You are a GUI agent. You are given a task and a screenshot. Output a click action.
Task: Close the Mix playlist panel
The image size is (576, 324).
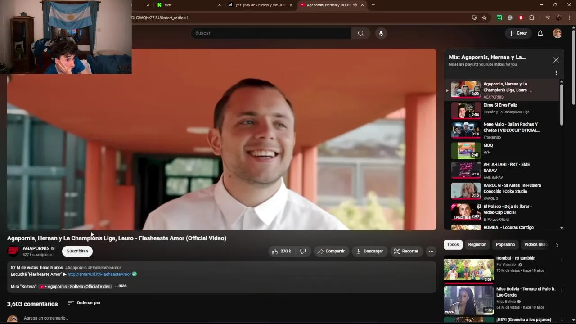tap(556, 60)
